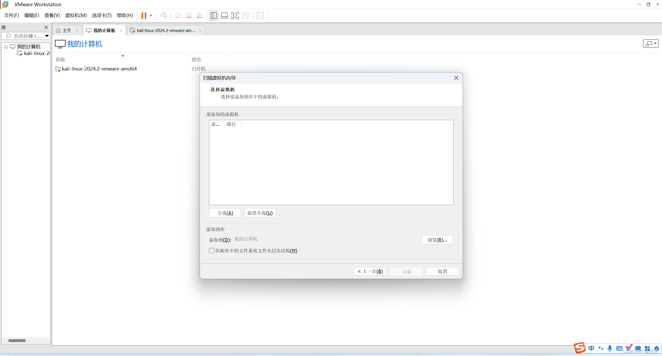Click the microphone voice input icon
This screenshot has height=356, width=662.
[610, 348]
